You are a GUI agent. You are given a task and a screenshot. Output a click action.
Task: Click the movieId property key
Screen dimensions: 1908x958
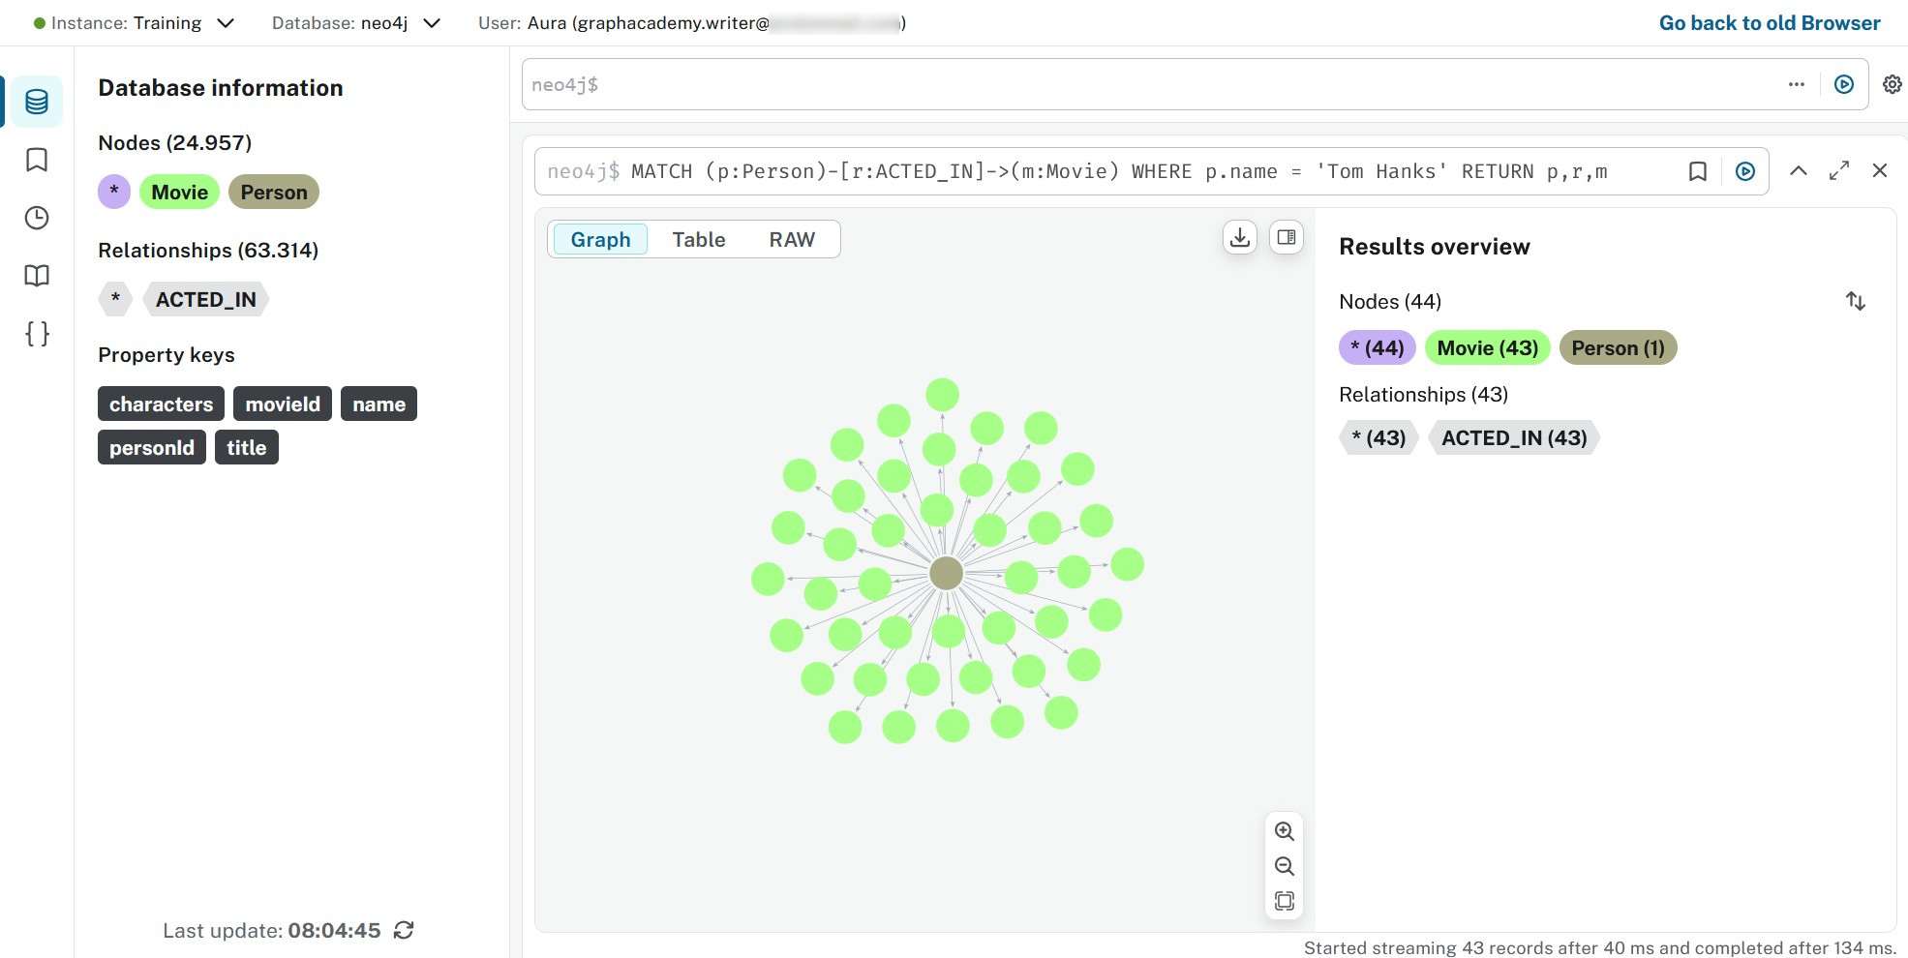283,404
